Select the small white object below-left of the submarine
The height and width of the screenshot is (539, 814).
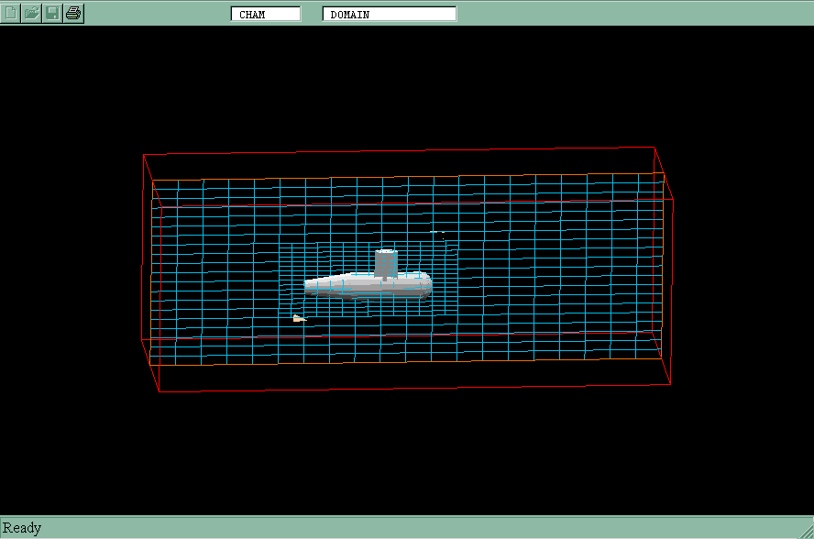[298, 318]
